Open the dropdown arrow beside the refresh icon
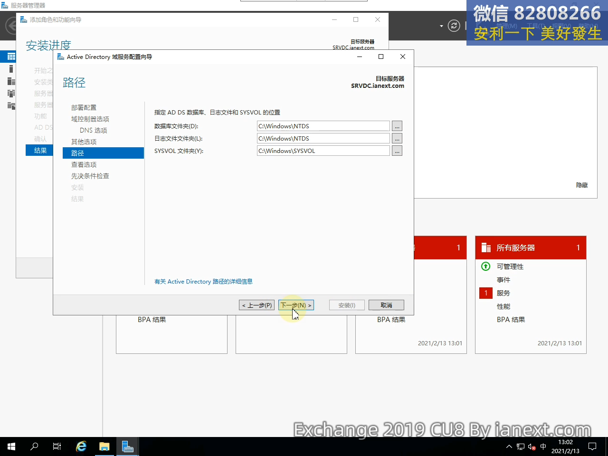This screenshot has width=608, height=456. pos(441,26)
